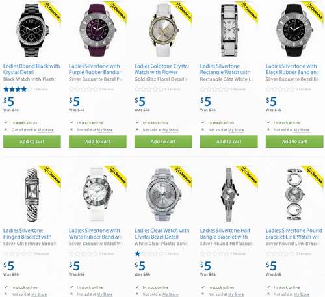Click the black round watch product image
This screenshot has width=325, height=297.
(32, 31)
